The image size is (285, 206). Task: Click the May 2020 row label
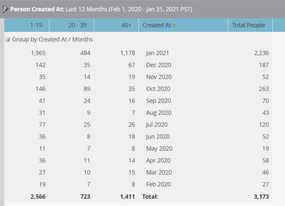pos(159,149)
